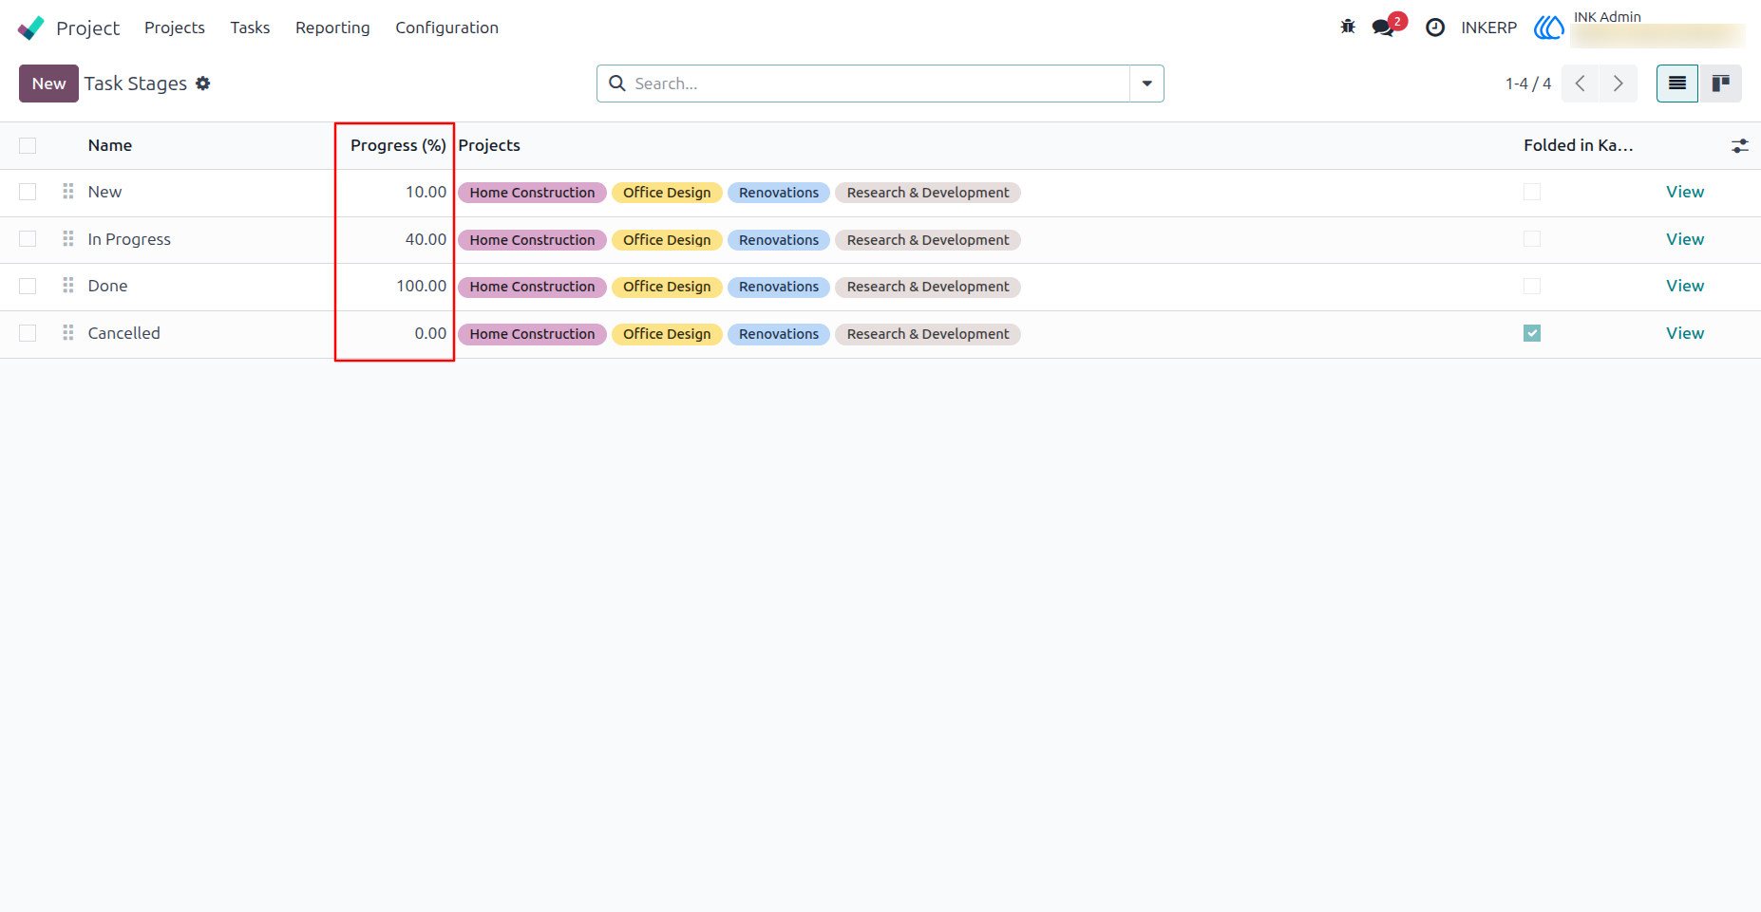
Task: Click Home Construction tag in New row
Action: coord(532,193)
